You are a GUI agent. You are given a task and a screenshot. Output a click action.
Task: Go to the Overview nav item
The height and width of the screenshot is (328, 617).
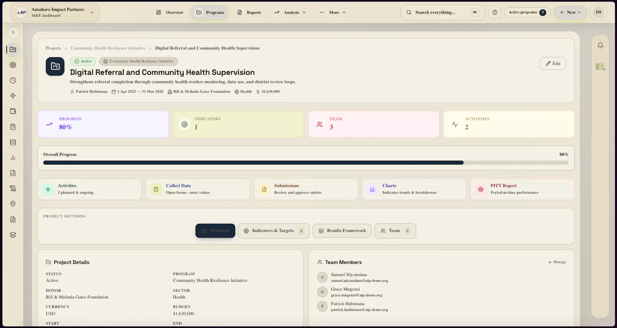(170, 12)
